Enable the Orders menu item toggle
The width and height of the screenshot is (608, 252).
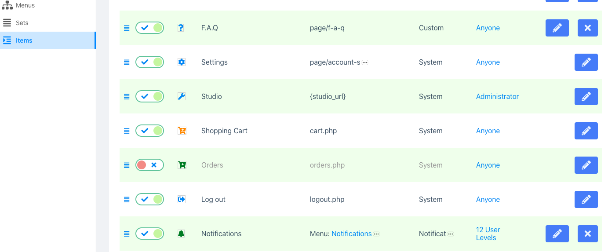149,165
